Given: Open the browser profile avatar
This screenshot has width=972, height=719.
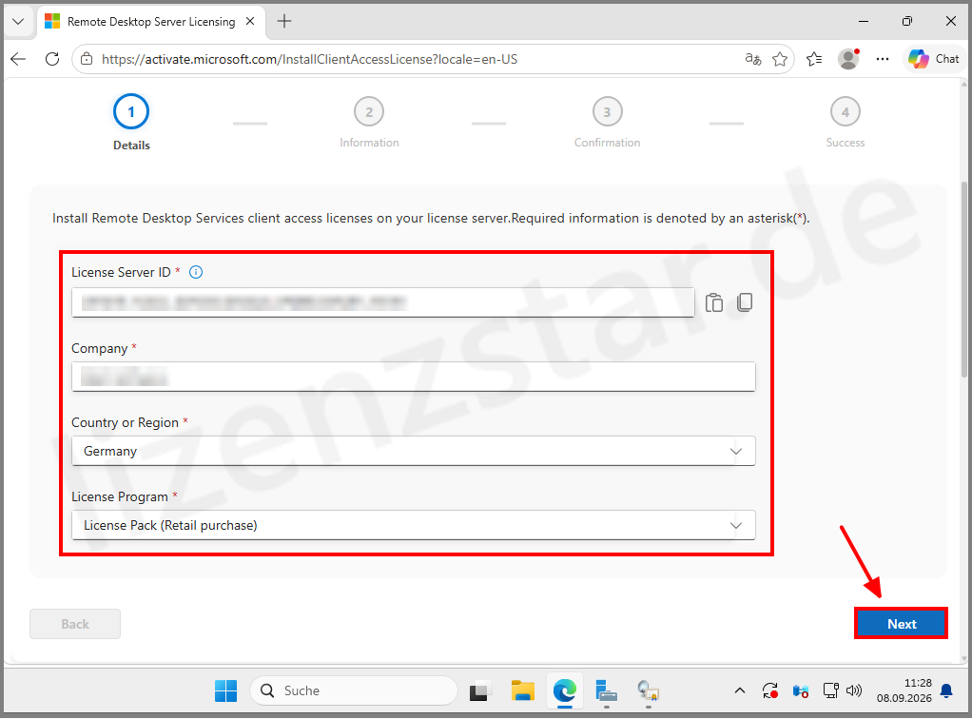Looking at the screenshot, I should click(848, 59).
